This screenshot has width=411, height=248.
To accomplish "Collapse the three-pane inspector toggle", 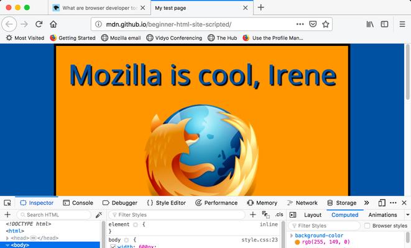I will coord(293,215).
